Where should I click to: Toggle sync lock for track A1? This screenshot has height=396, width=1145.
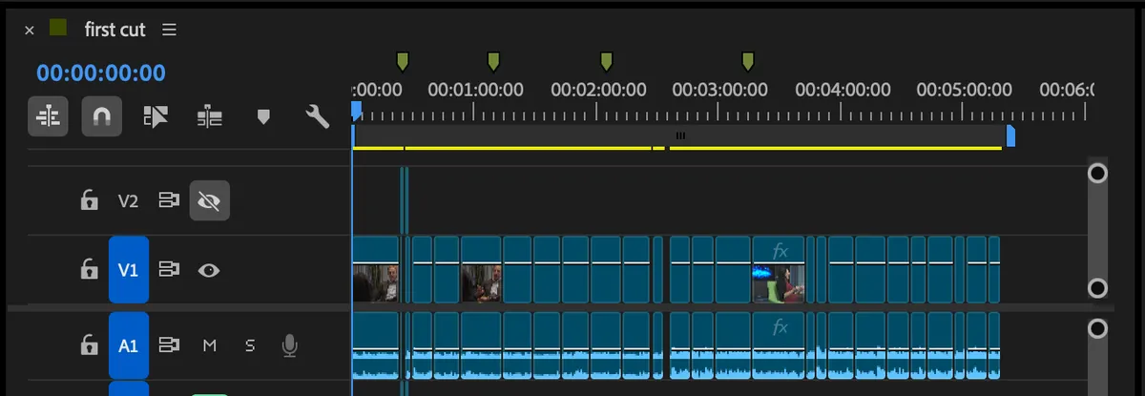169,344
